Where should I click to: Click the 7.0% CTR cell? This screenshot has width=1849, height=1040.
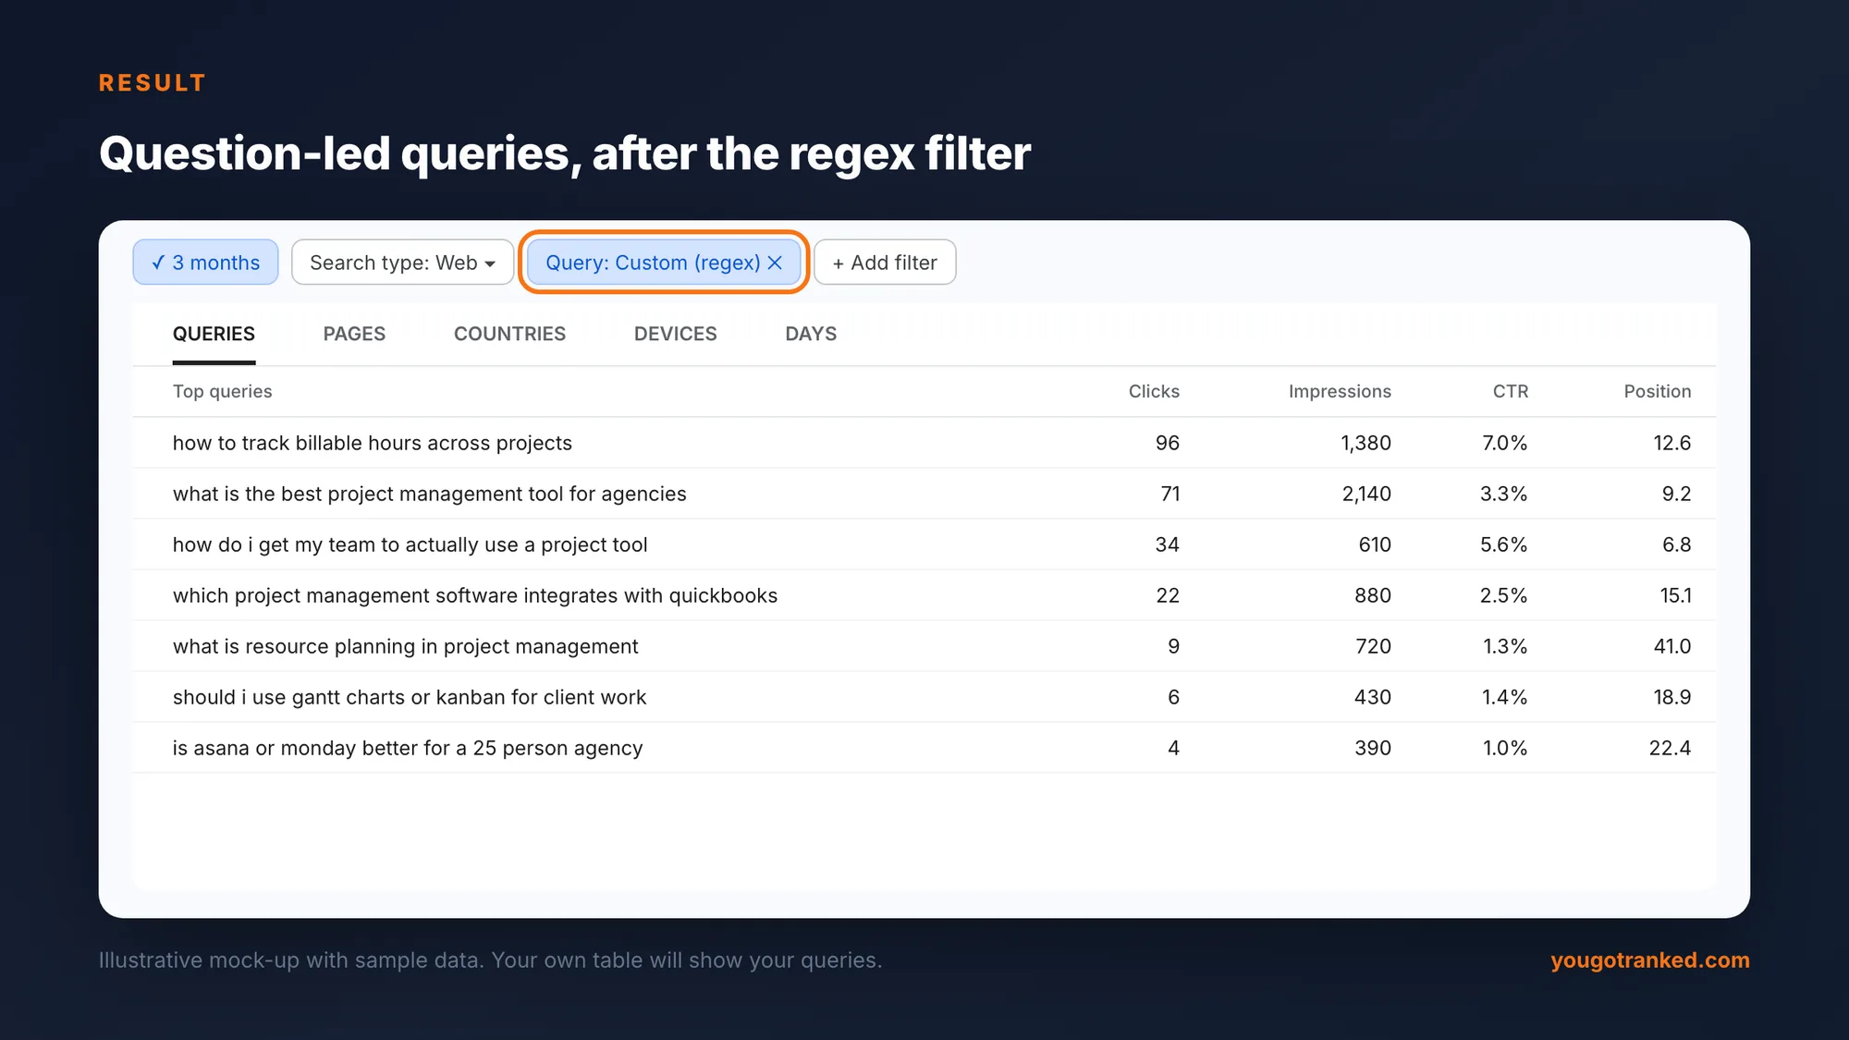click(x=1504, y=443)
